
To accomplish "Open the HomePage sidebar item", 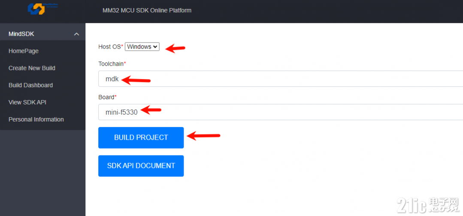I will [24, 51].
